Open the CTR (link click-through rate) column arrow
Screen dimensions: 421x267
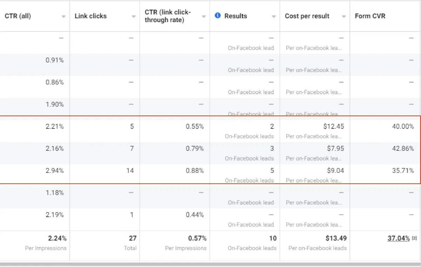tap(203, 17)
